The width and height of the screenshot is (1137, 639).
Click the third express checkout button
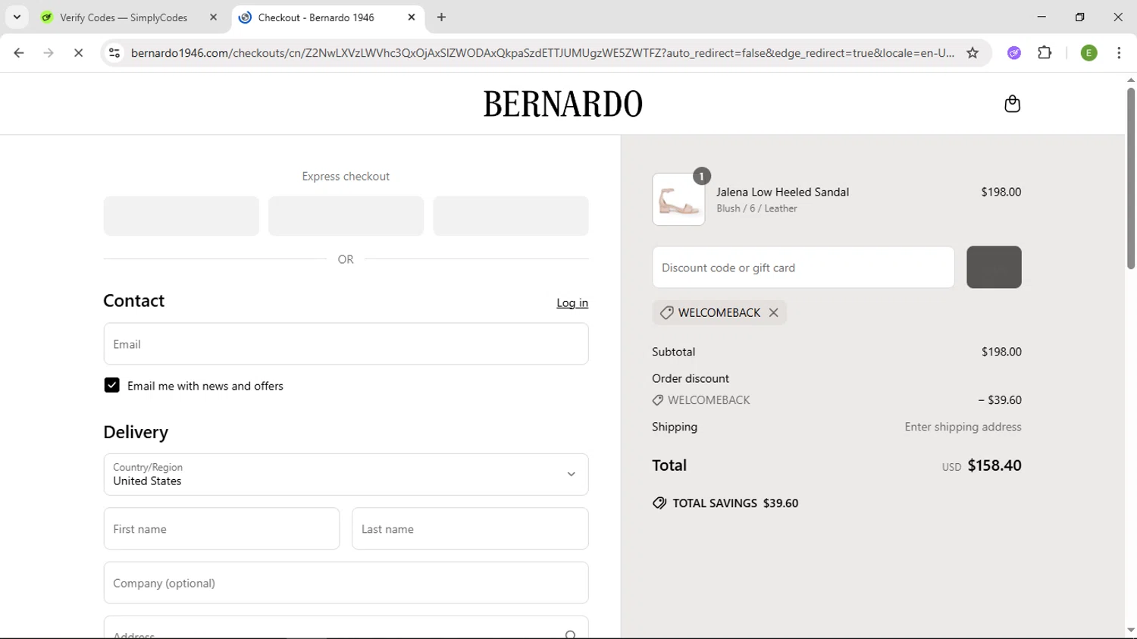point(510,216)
